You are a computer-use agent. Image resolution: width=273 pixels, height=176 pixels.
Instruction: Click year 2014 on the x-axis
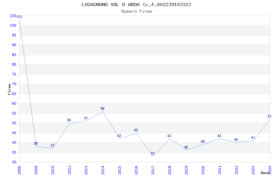tap(103, 170)
